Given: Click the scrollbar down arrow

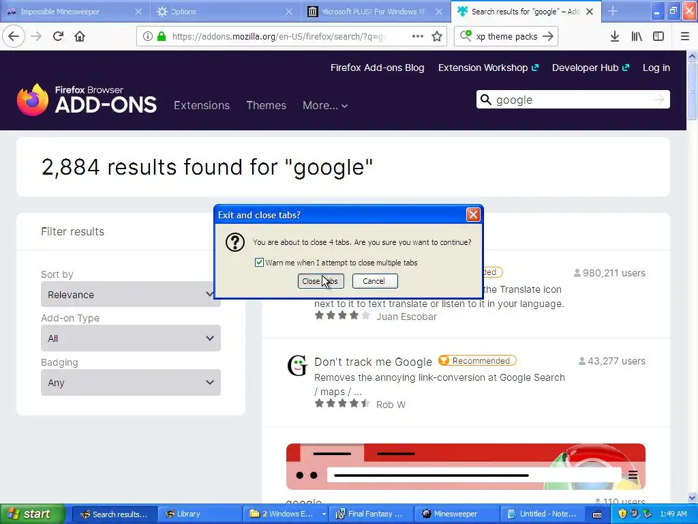Looking at the screenshot, I should coord(692,497).
